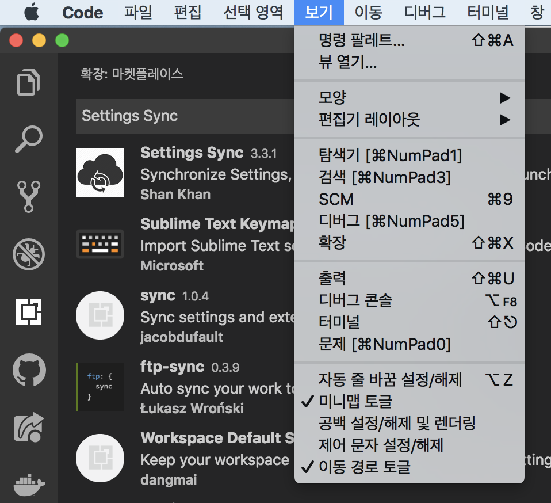The width and height of the screenshot is (551, 503).
Task: Select the ftp-sync extension thumbnail
Action: click(100, 387)
